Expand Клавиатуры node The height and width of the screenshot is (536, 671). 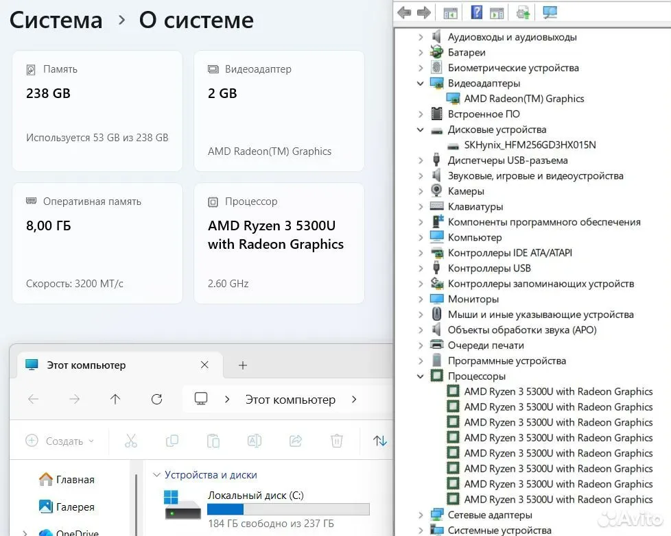[x=420, y=206]
